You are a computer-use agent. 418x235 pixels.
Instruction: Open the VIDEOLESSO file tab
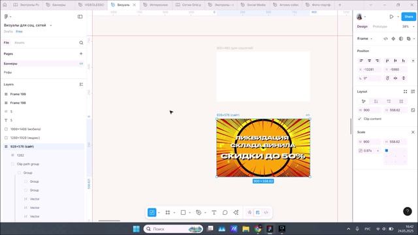click(x=91, y=5)
